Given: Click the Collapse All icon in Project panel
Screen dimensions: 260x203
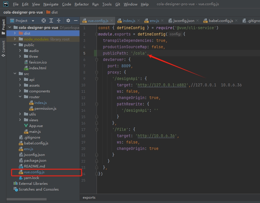Looking at the screenshot, I should 59,21.
